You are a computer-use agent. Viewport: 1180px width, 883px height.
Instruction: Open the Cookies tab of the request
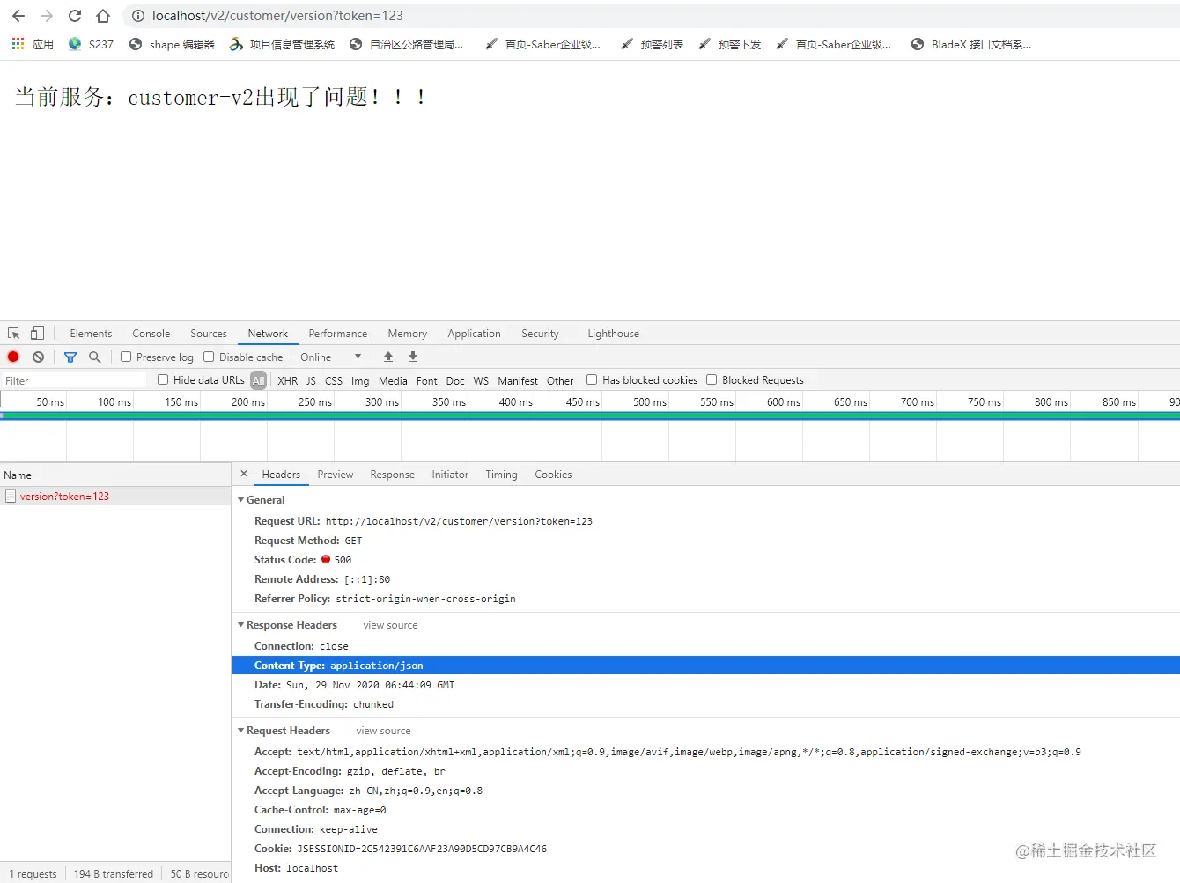(553, 475)
